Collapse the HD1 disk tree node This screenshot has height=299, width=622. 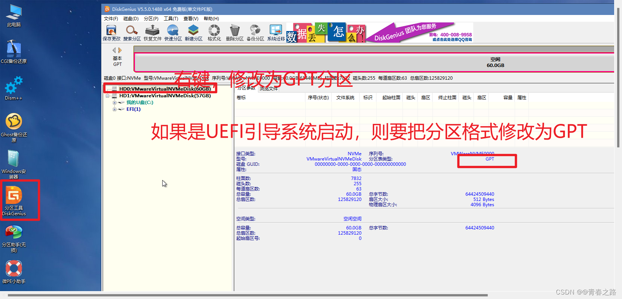[108, 96]
